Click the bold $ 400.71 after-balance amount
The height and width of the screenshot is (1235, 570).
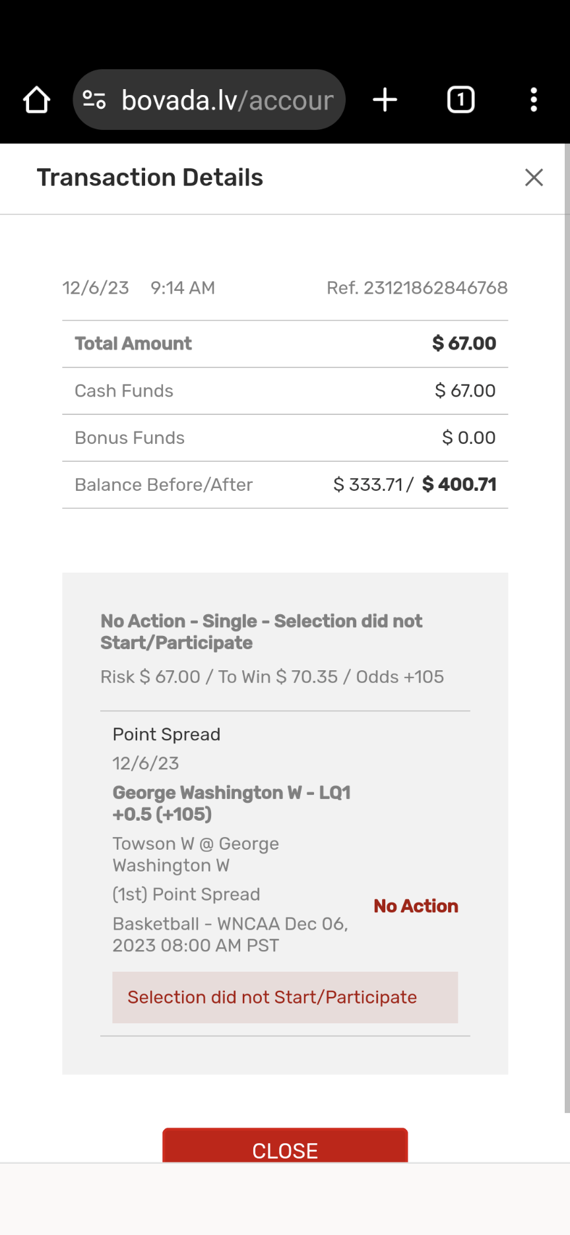(x=459, y=485)
